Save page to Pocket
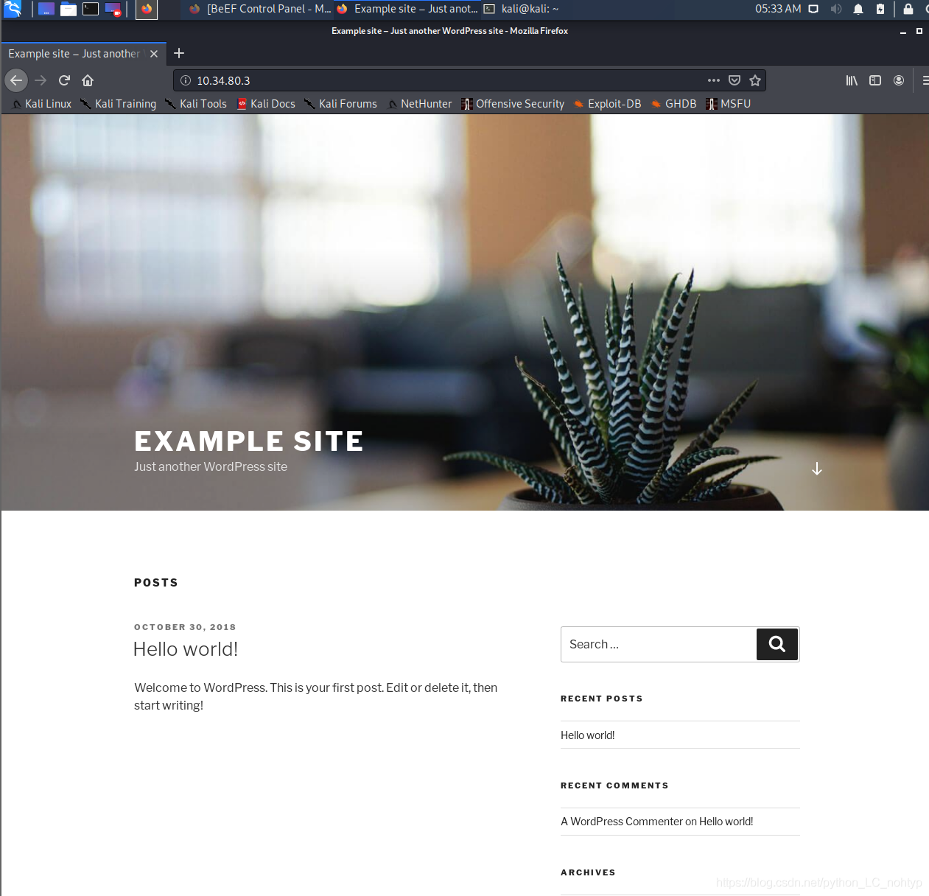The image size is (929, 896). pos(735,80)
